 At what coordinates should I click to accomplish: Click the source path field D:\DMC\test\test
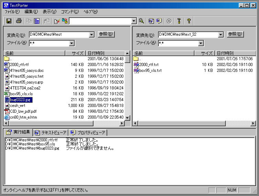coord(59,34)
